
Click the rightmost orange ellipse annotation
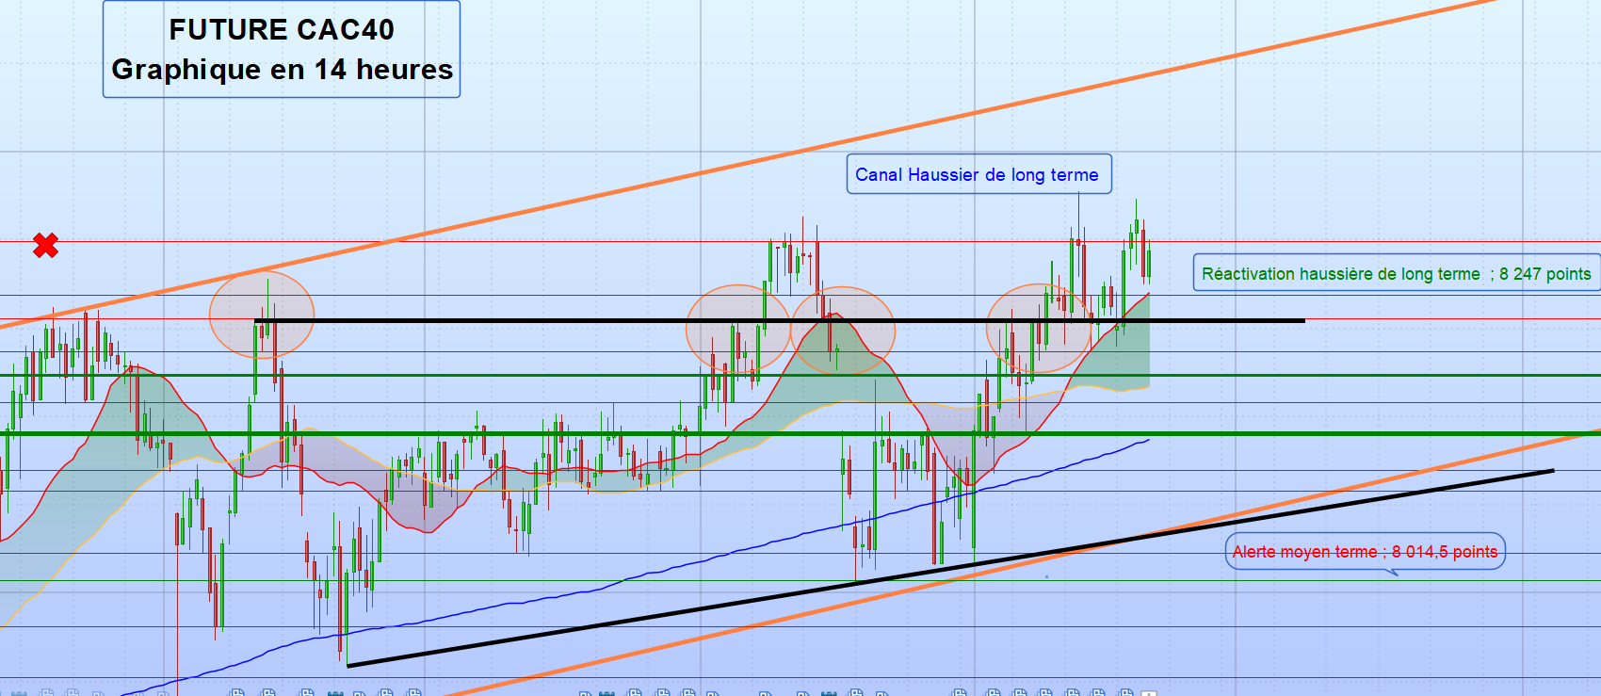pyautogui.click(x=1039, y=329)
